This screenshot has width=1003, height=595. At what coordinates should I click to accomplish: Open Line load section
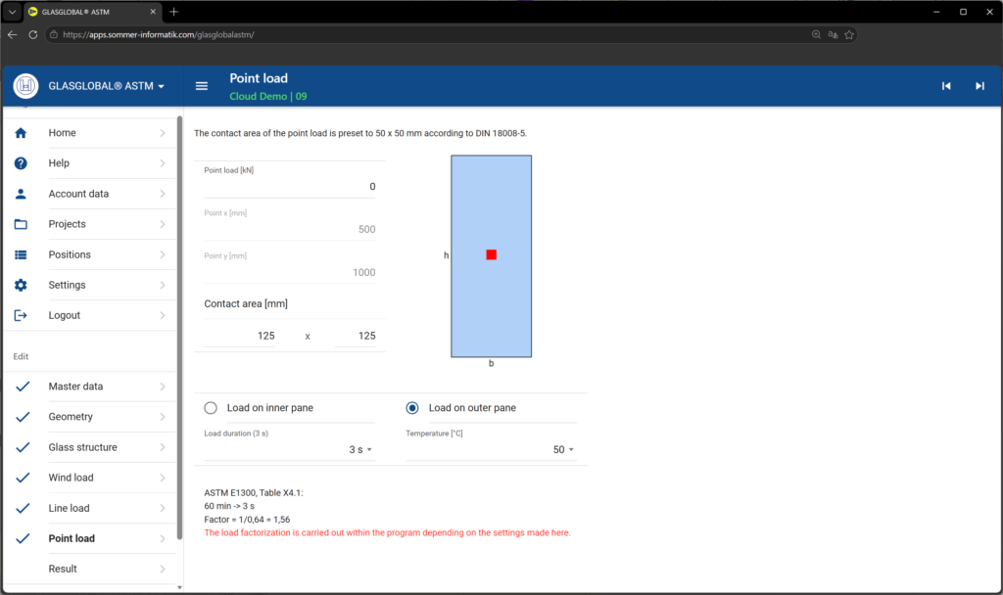coord(89,508)
